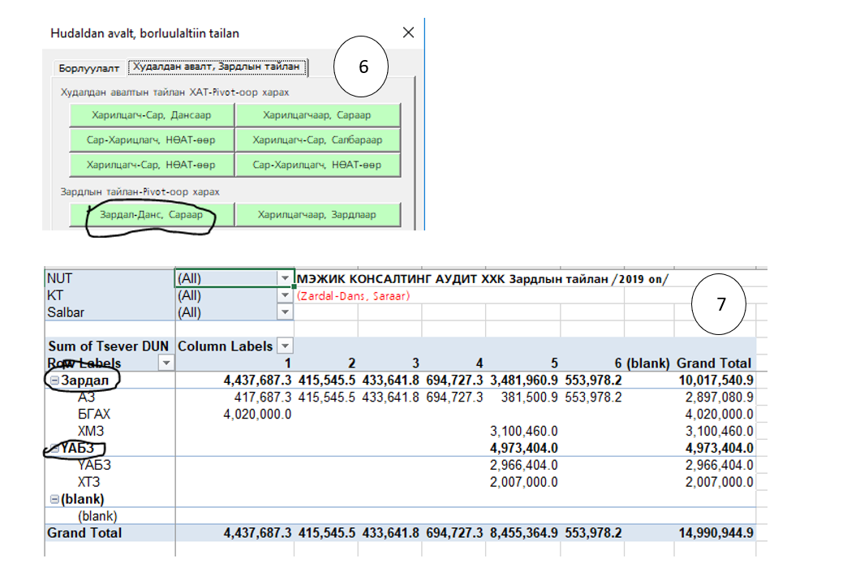The height and width of the screenshot is (580, 847).
Task: Collapse the ҮАБЗ group row
Action: tap(53, 448)
